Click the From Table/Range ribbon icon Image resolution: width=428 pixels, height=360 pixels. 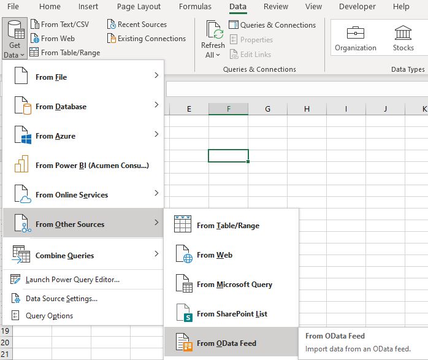coord(34,52)
